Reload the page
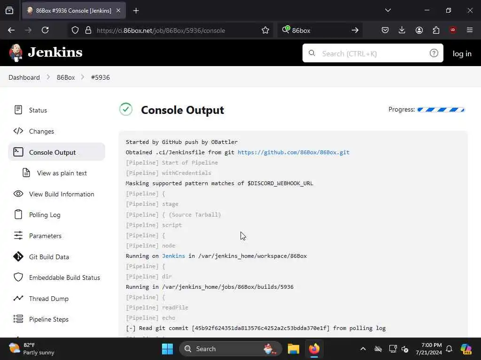 coord(45,30)
